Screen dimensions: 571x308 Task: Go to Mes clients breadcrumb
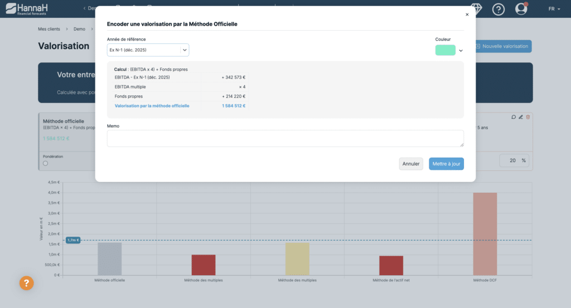coord(49,29)
